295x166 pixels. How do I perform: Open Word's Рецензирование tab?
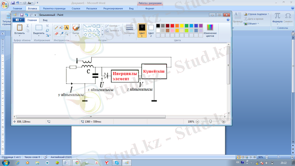click(x=113, y=8)
